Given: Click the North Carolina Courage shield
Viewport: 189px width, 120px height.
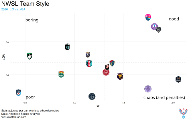Looking at the screenshot, I should coord(112,63).
